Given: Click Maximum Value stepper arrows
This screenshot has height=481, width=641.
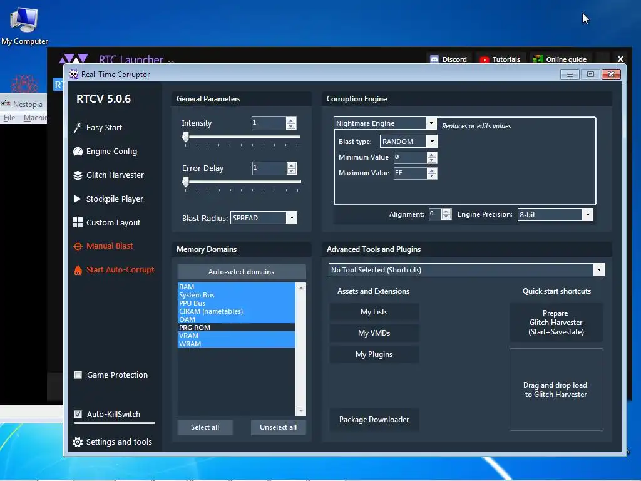Looking at the screenshot, I should tap(432, 173).
